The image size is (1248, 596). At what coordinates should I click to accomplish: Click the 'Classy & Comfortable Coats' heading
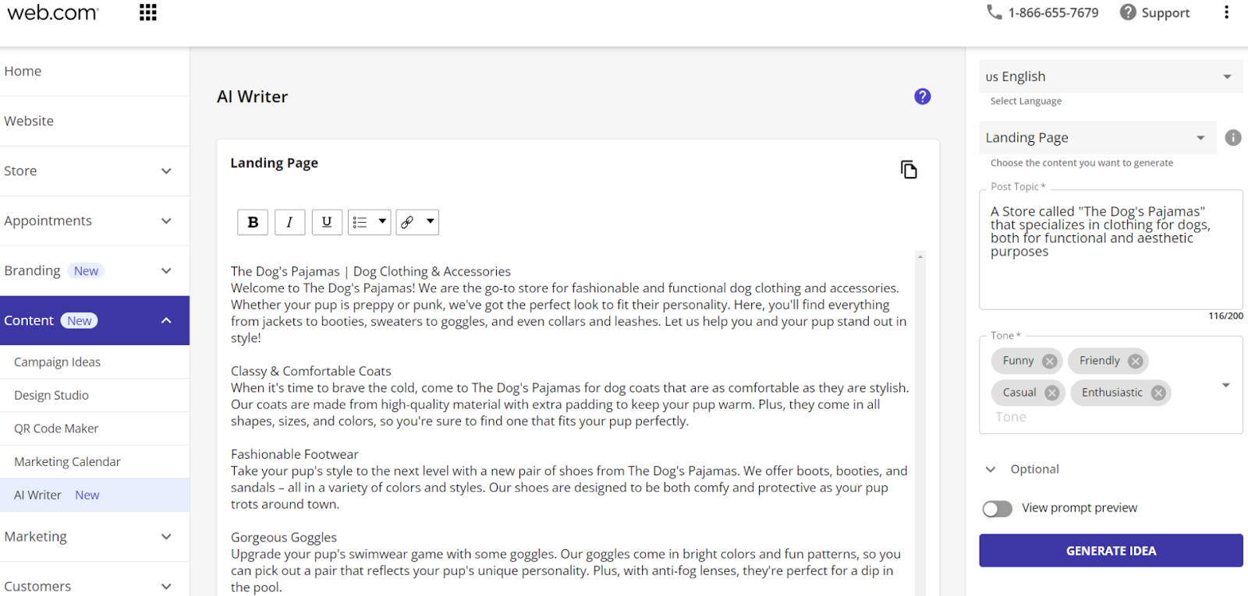point(311,371)
